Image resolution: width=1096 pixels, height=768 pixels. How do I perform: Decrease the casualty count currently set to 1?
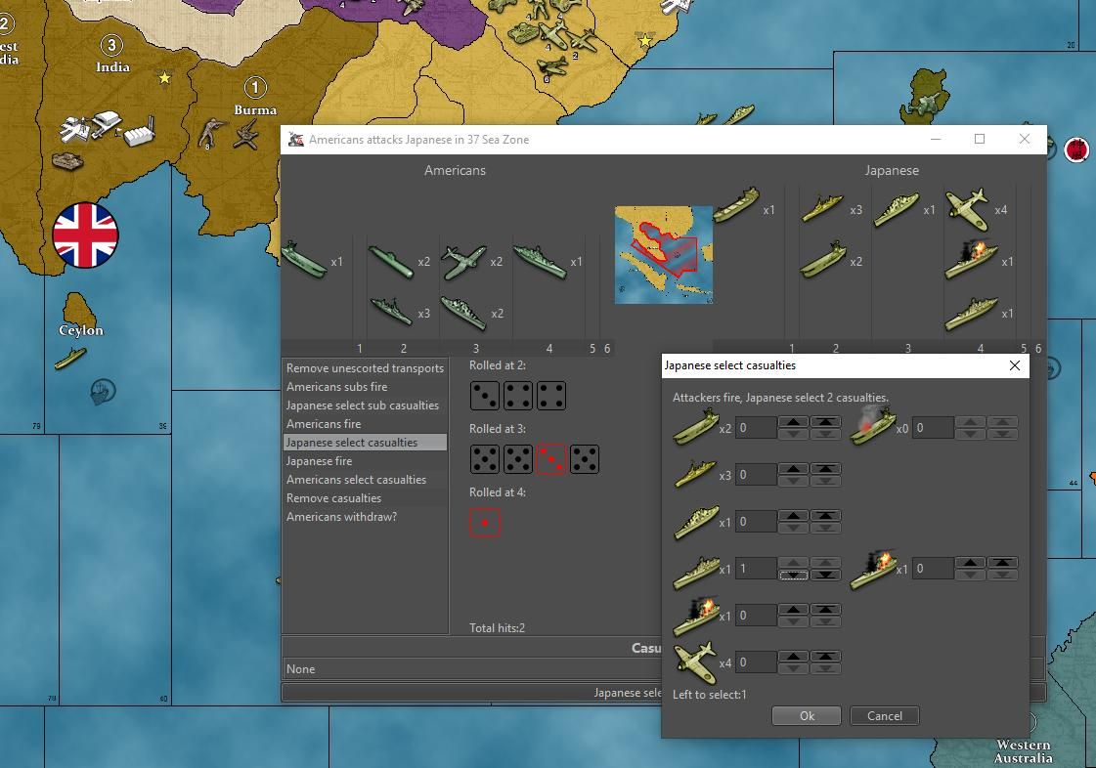(793, 576)
